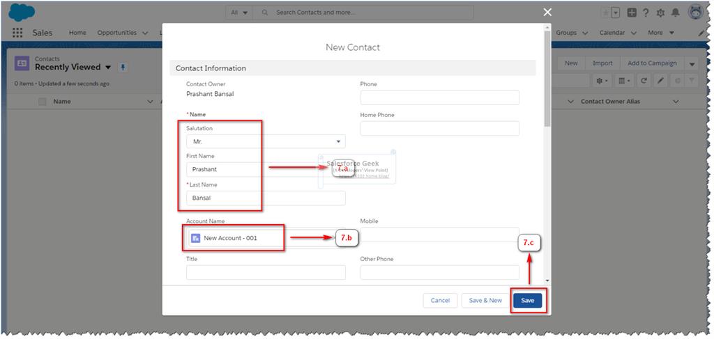Click the edit navigation pencil icon
The image size is (714, 339).
tap(701, 33)
